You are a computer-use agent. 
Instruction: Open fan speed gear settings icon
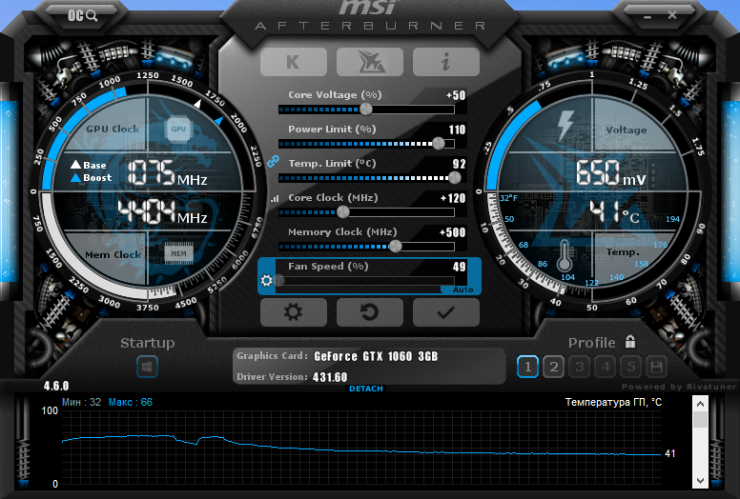[266, 281]
